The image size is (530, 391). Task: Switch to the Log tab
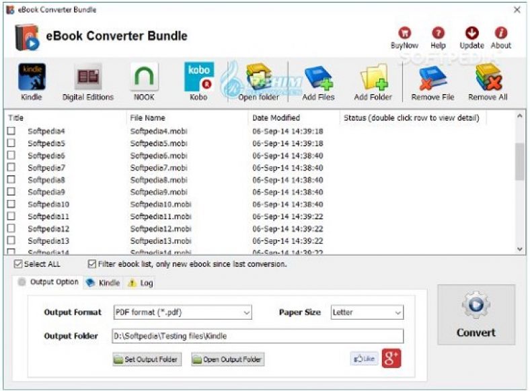tap(141, 283)
